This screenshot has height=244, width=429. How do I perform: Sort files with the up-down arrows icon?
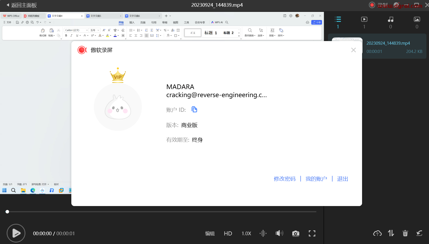[391, 233]
